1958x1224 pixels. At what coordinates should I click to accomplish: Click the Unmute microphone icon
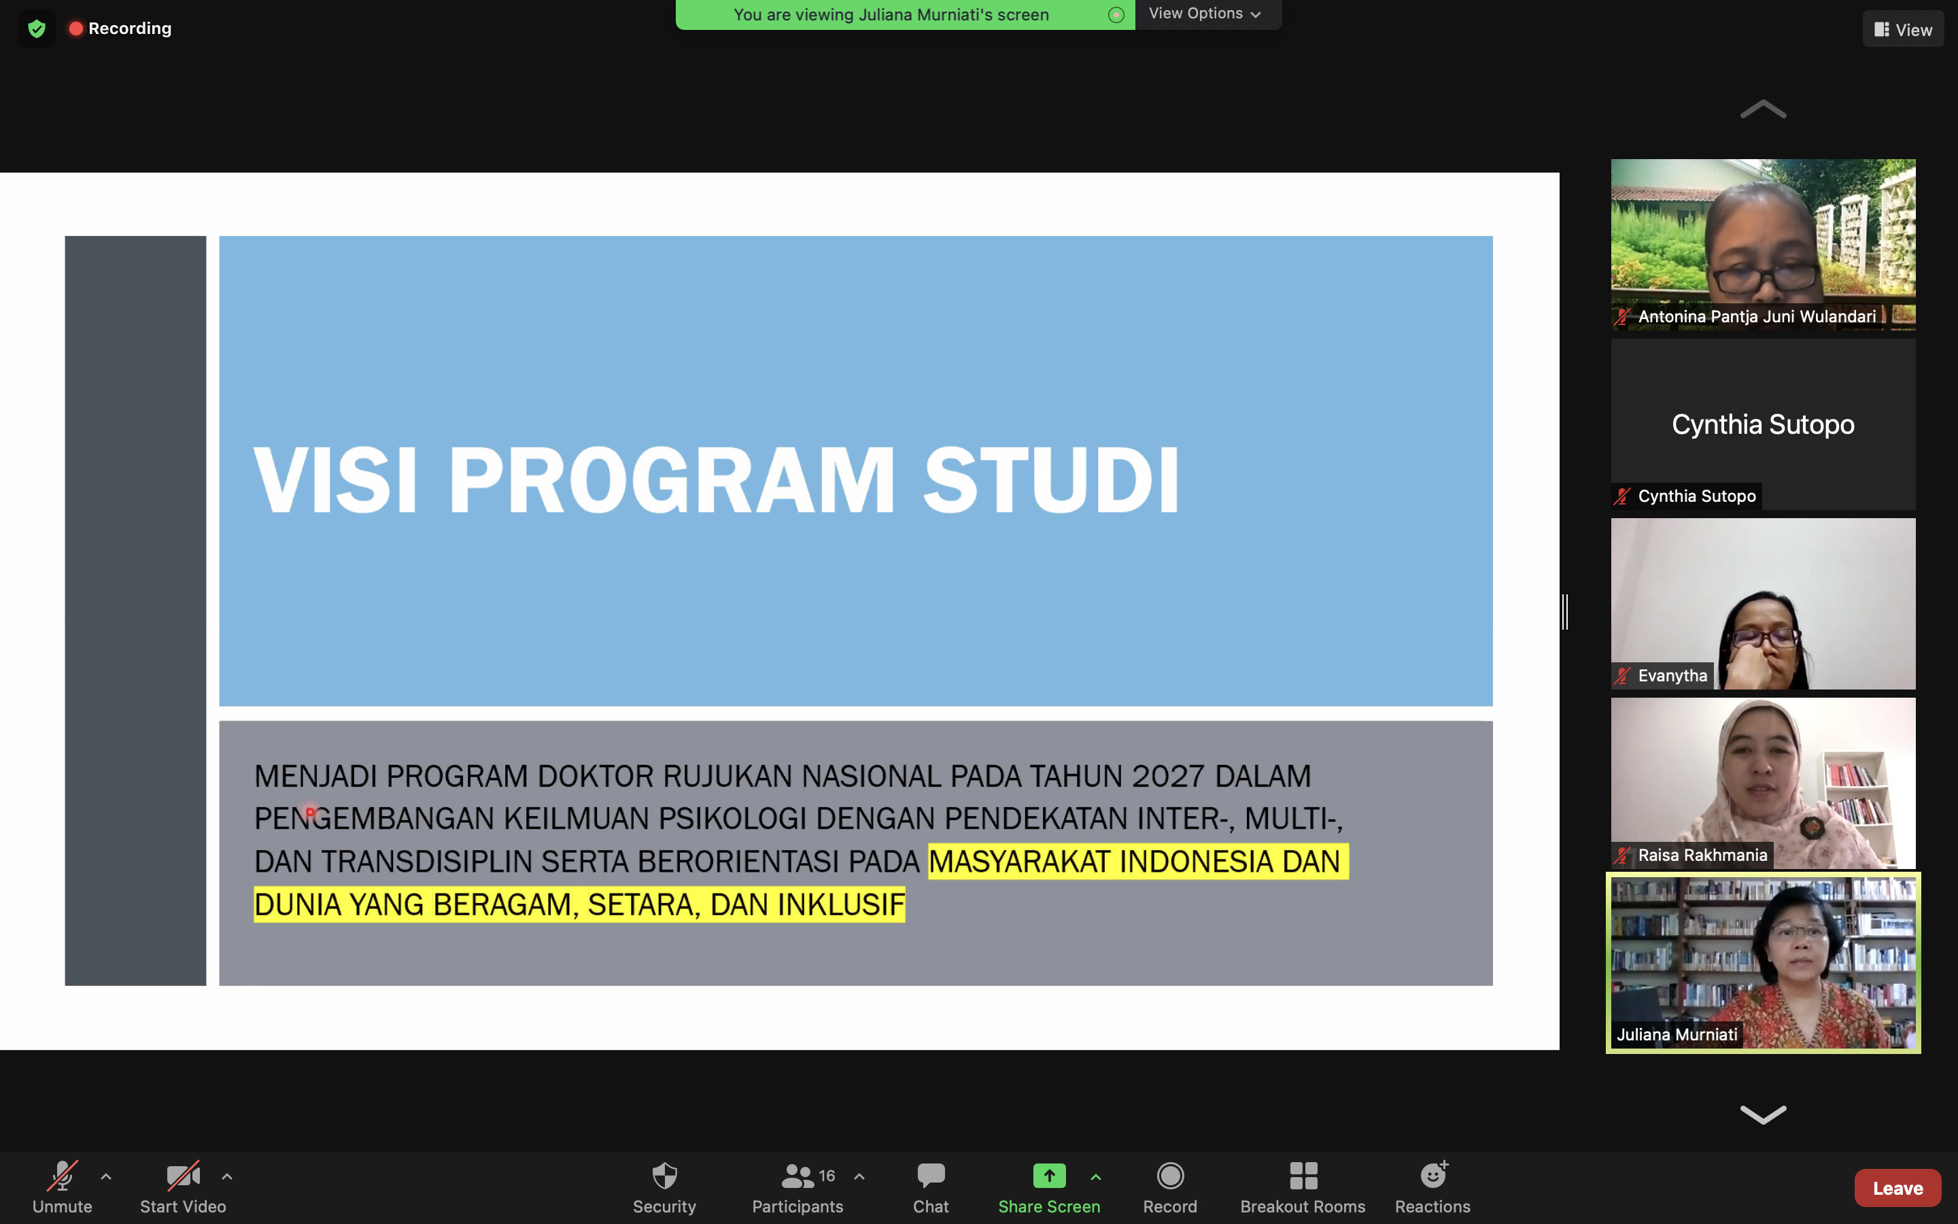[63, 1176]
